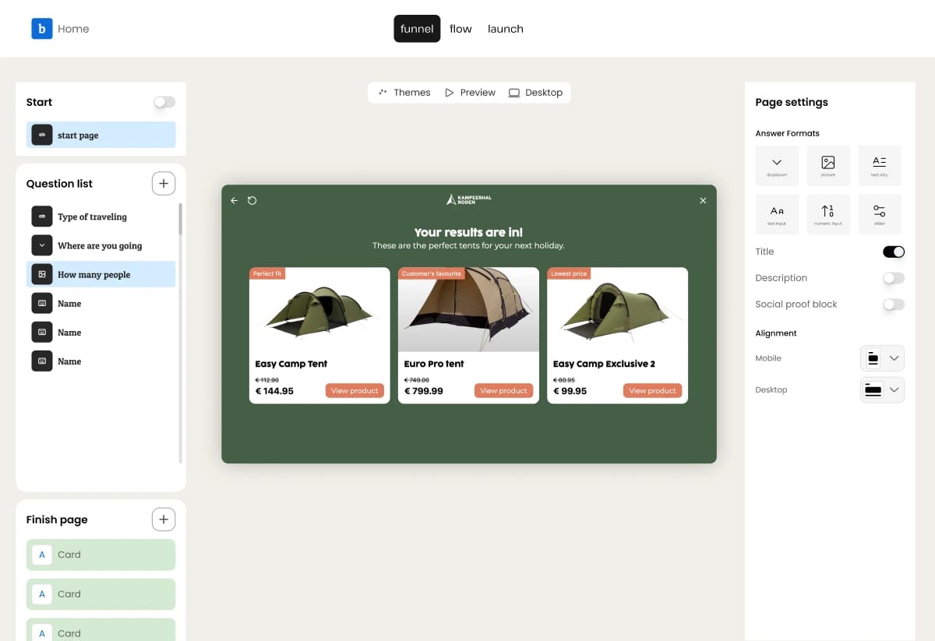
Task: Open the Mobile alignment dropdown
Action: pyautogui.click(x=882, y=358)
